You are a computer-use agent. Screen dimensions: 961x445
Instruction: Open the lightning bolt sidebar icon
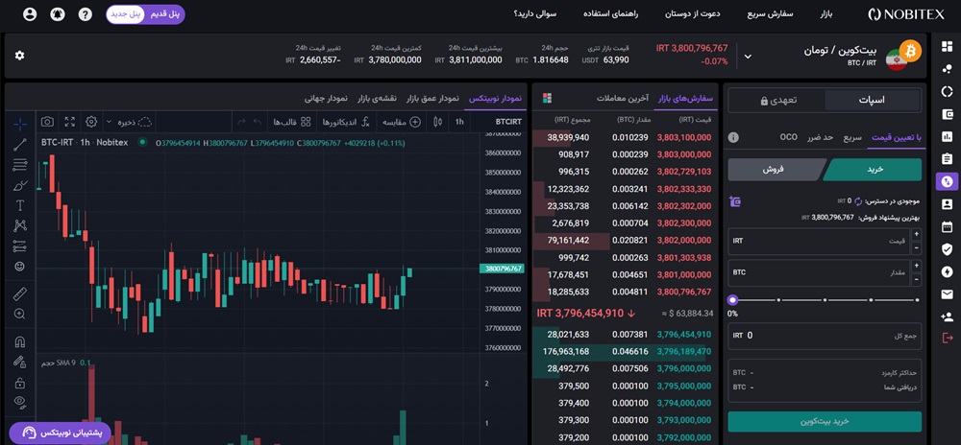[x=947, y=271]
